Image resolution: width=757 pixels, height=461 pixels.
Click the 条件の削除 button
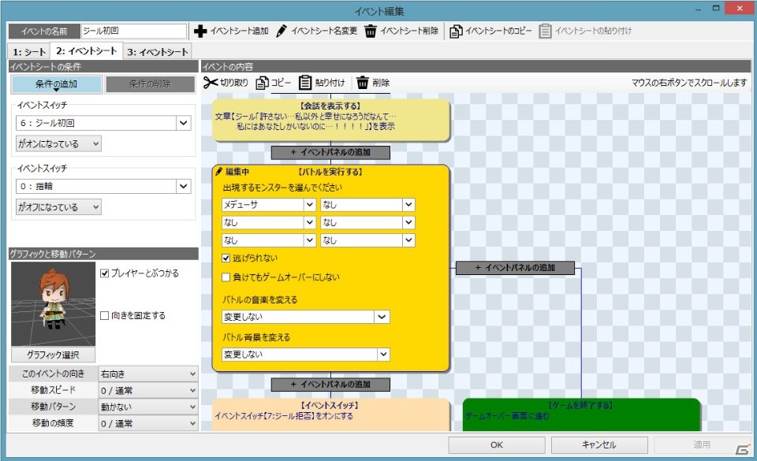[150, 84]
